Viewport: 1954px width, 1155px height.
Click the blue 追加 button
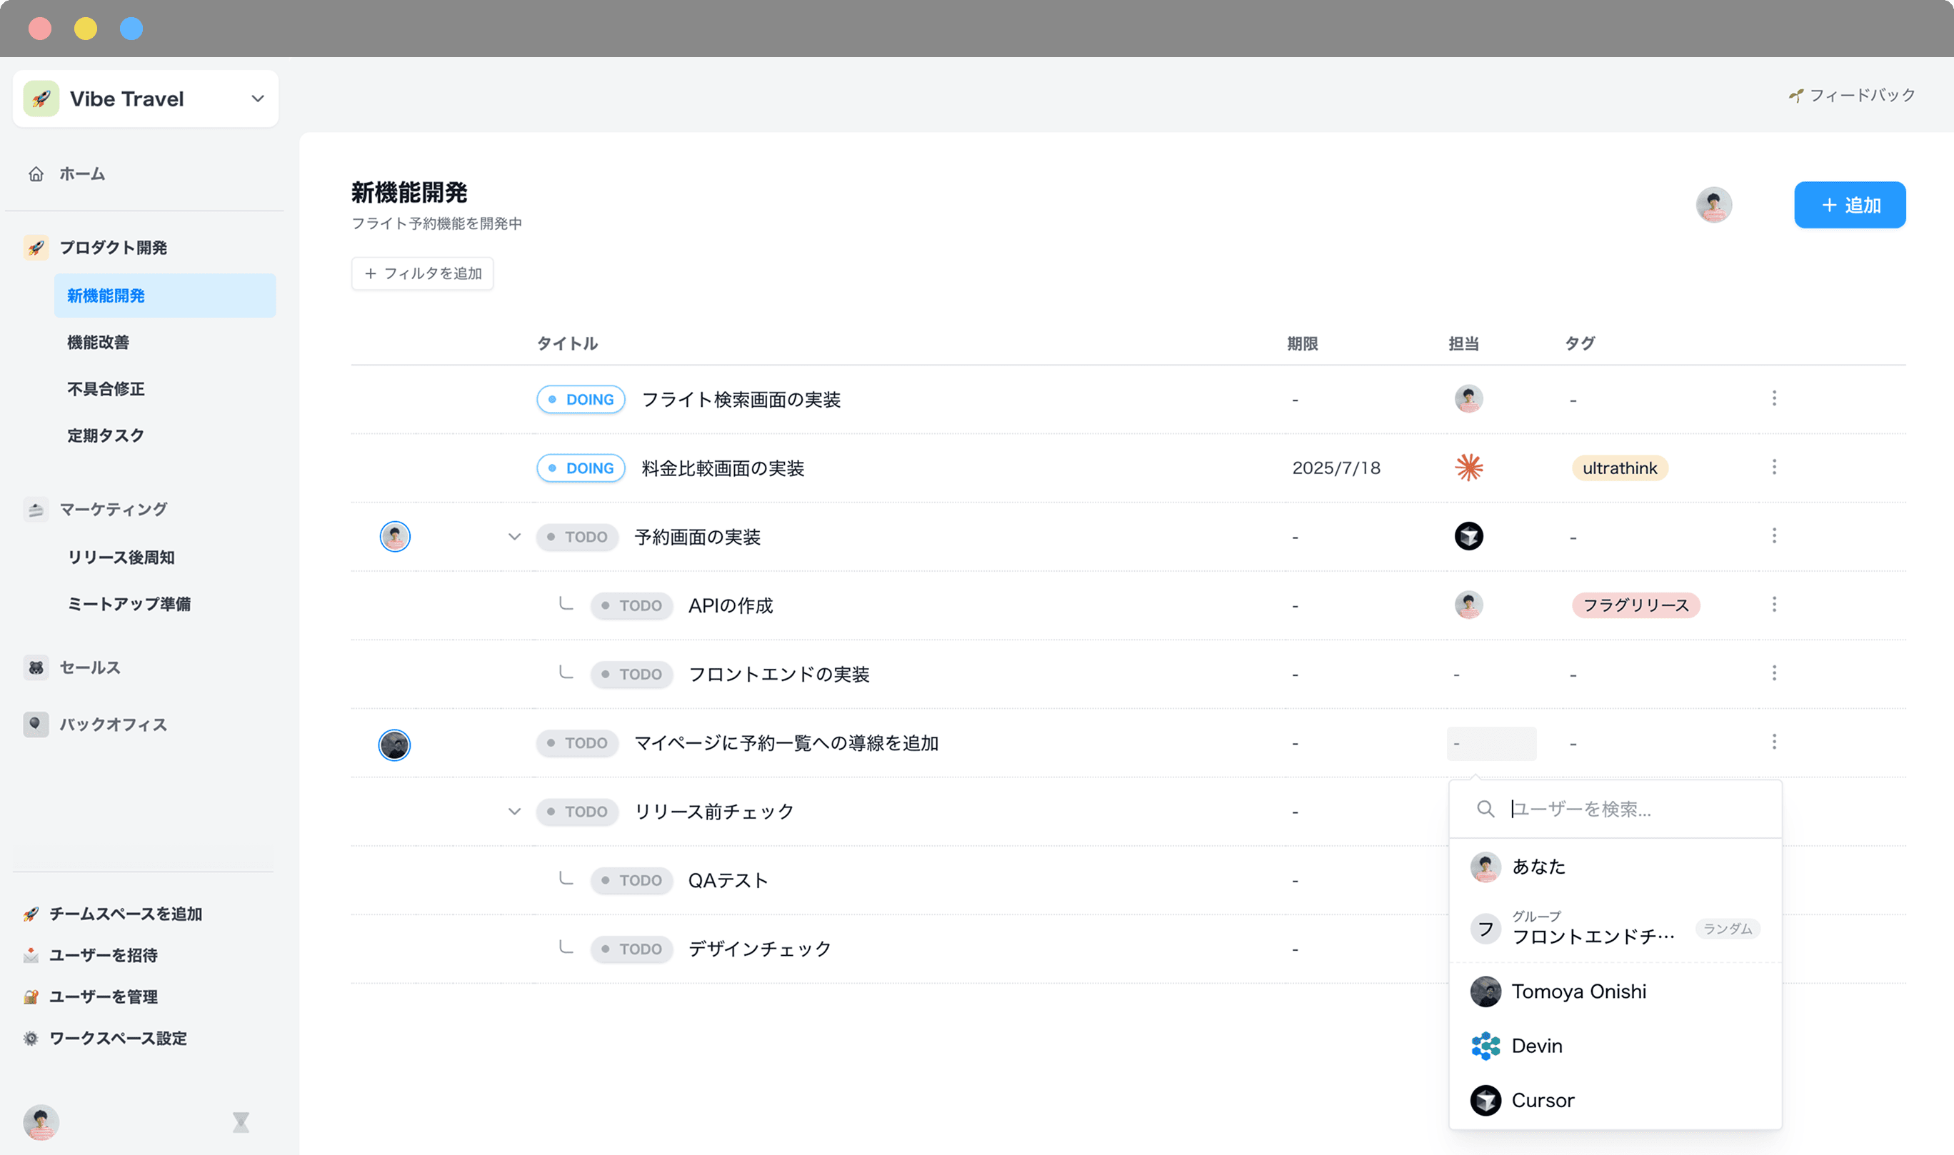(x=1849, y=206)
